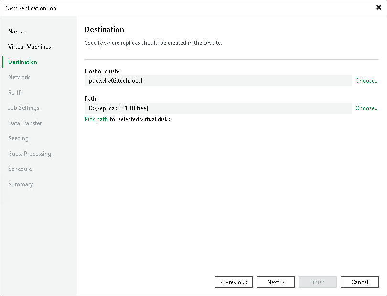Select the Summary step
This screenshot has height=296, width=387.
click(x=21, y=184)
